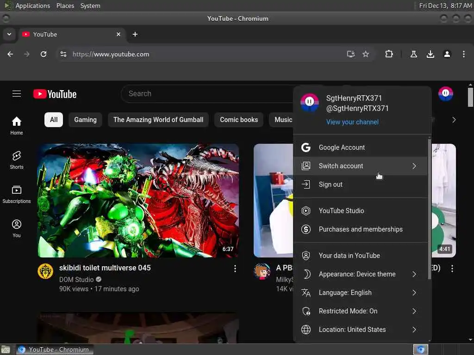The image size is (474, 355).
Task: Expand Appearance: Device theme options
Action: pyautogui.click(x=360, y=274)
